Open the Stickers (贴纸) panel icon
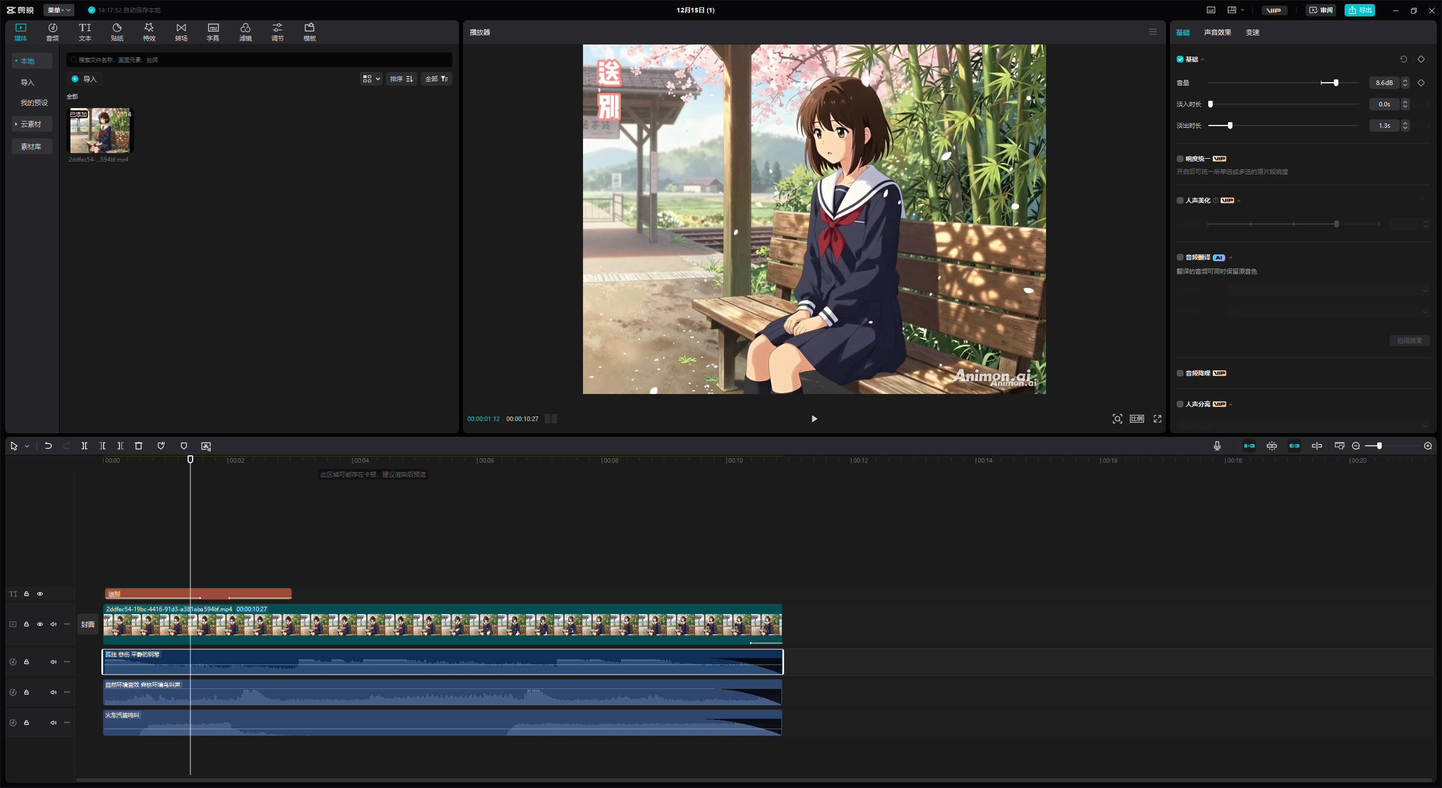The width and height of the screenshot is (1442, 788). pyautogui.click(x=117, y=32)
